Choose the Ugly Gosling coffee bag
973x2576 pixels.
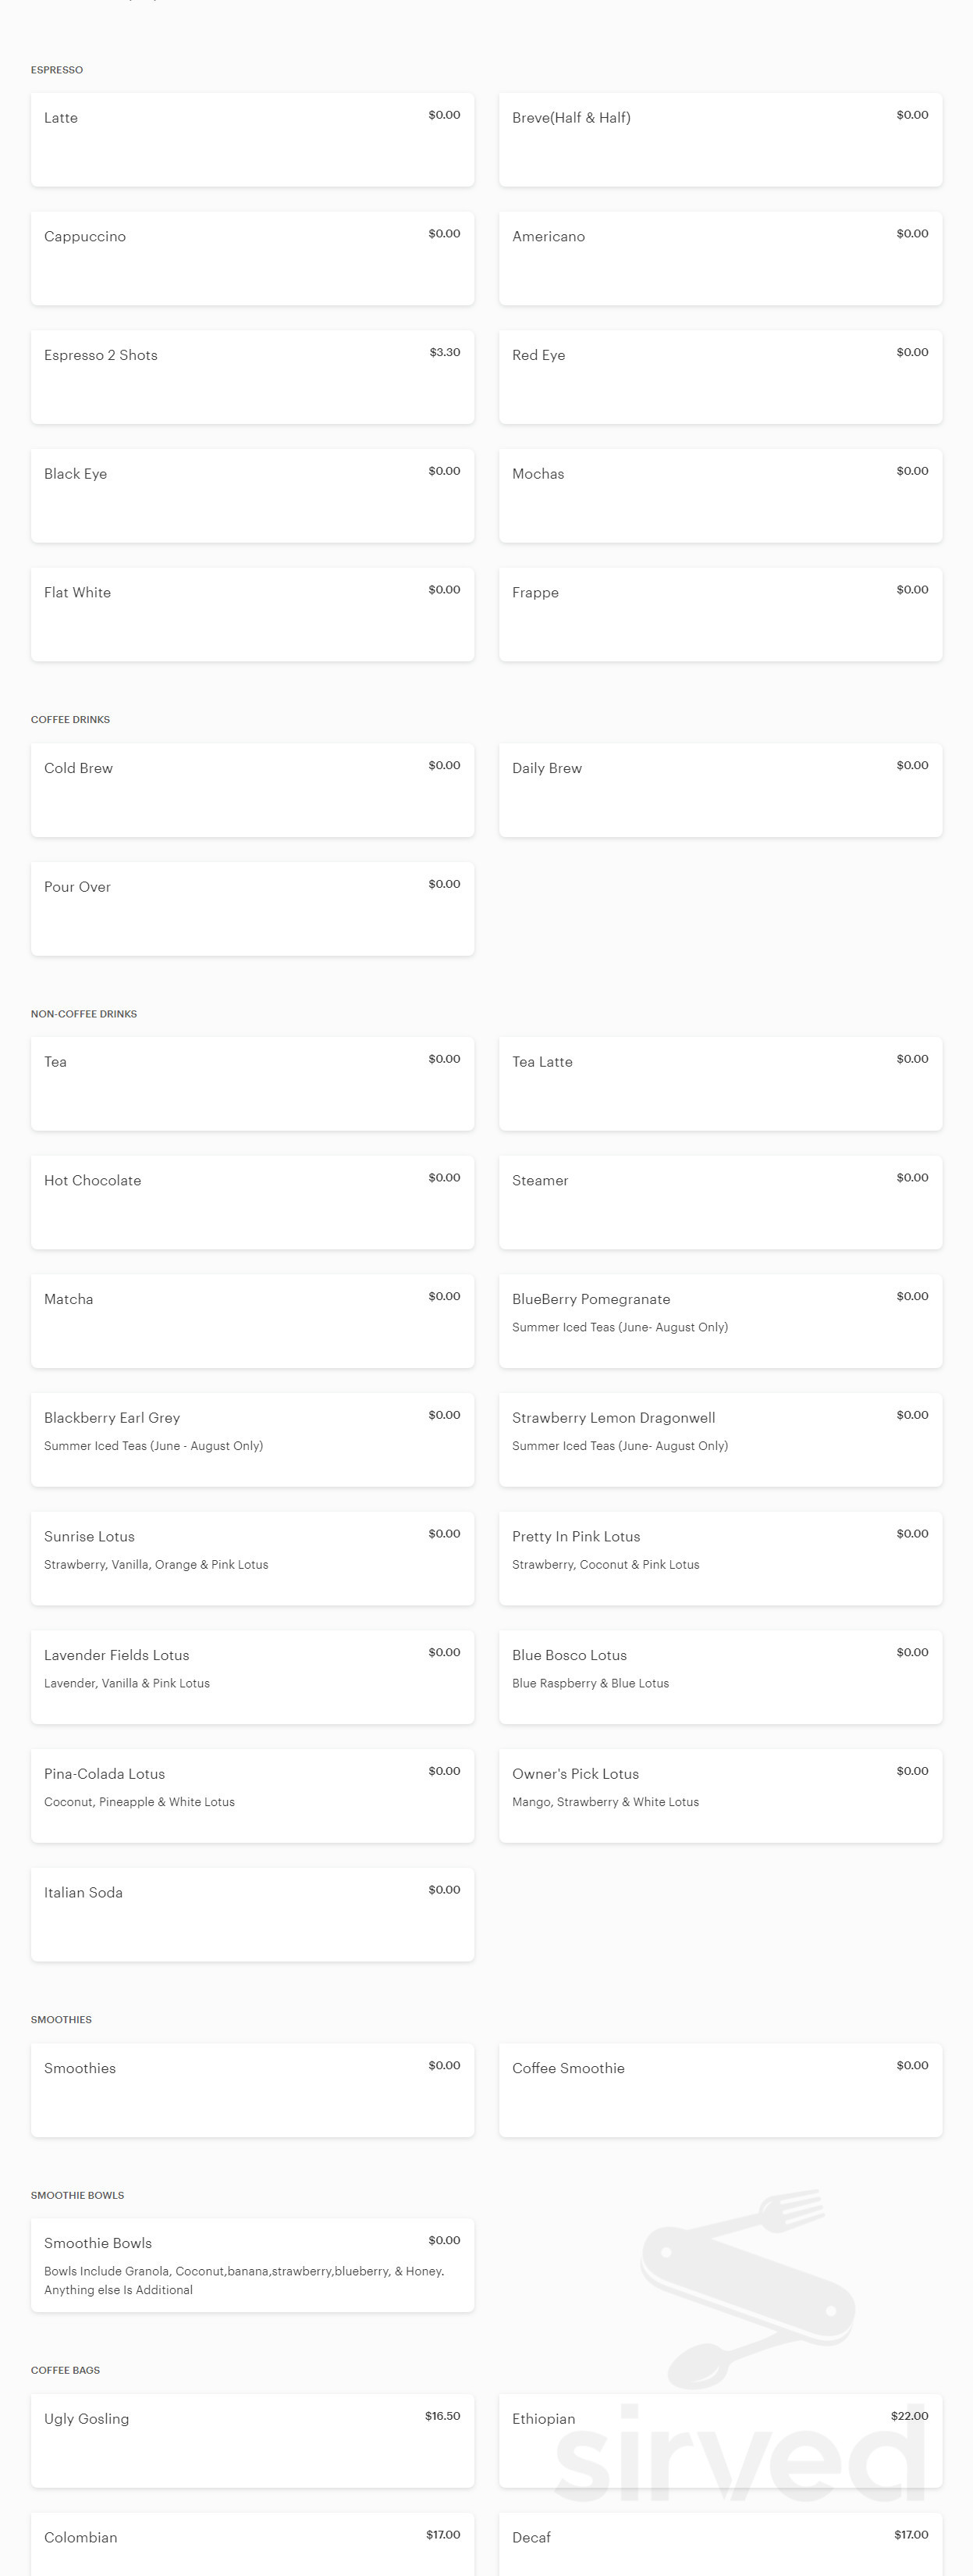252,2441
